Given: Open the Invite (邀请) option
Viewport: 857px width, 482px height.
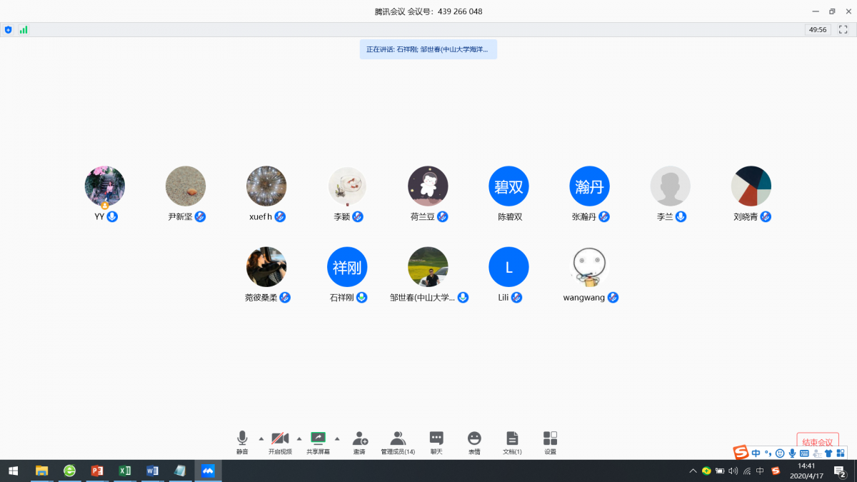Looking at the screenshot, I should [359, 442].
